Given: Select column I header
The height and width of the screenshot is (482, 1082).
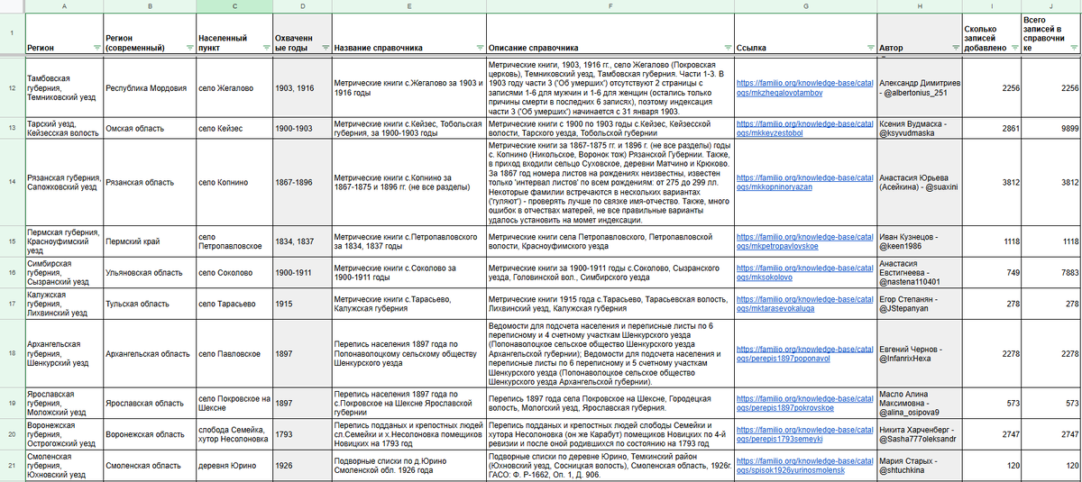Looking at the screenshot, I should point(992,6).
